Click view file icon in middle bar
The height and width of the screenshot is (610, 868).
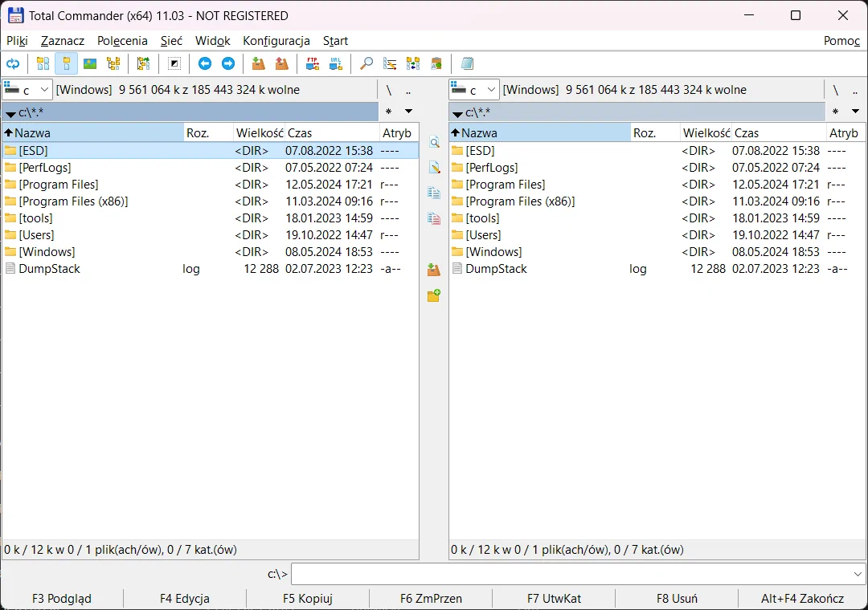tap(434, 142)
